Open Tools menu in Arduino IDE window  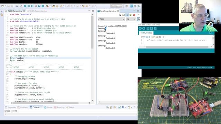153,25
